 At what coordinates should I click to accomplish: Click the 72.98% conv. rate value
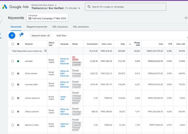182,61
